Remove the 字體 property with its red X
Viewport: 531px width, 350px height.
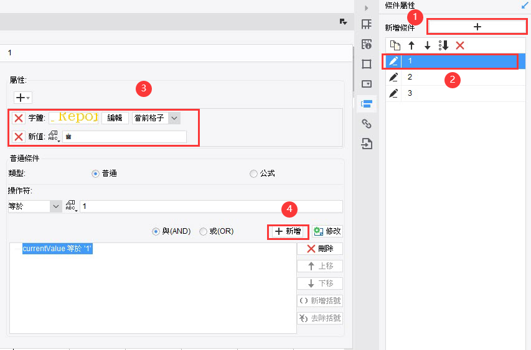tap(19, 118)
